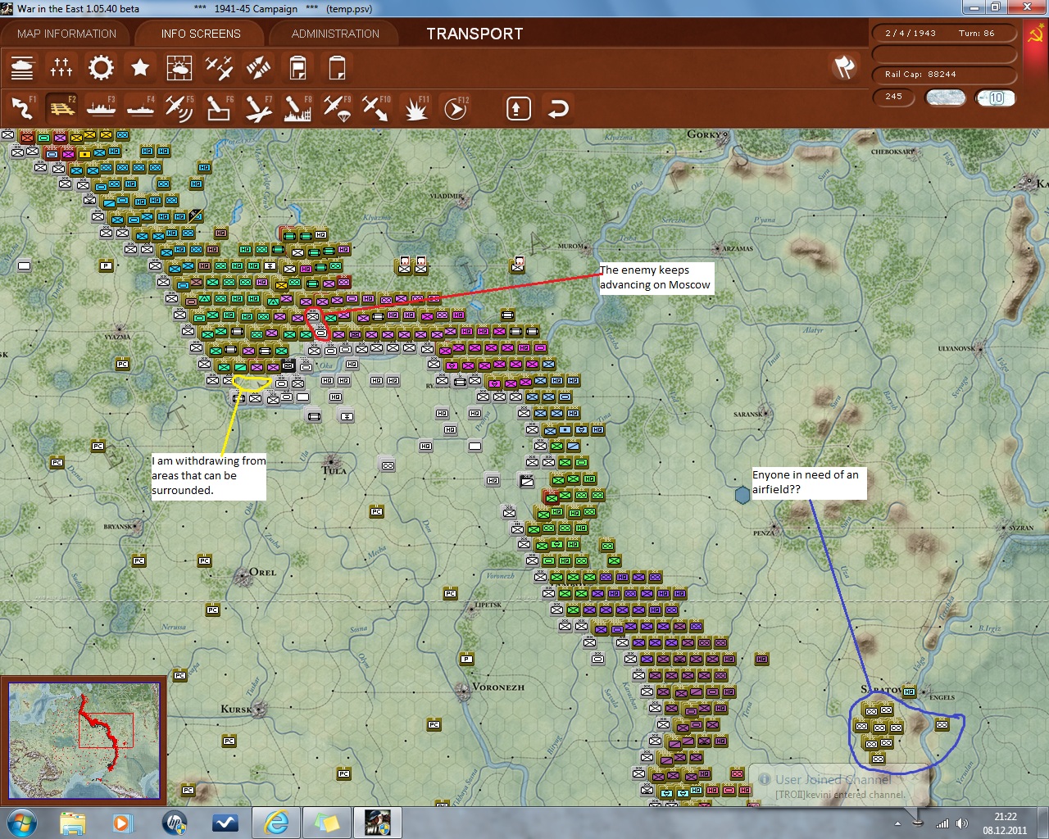Click the end turn F12 button
Screen dimensions: 1049x839
pos(456,108)
